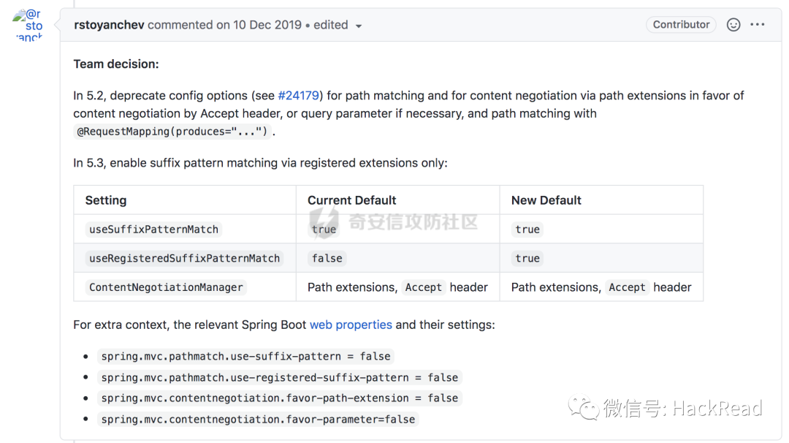Click the useSuffixPatternMatch setting cell
Viewport: 789px width, 443px height.
(x=153, y=230)
